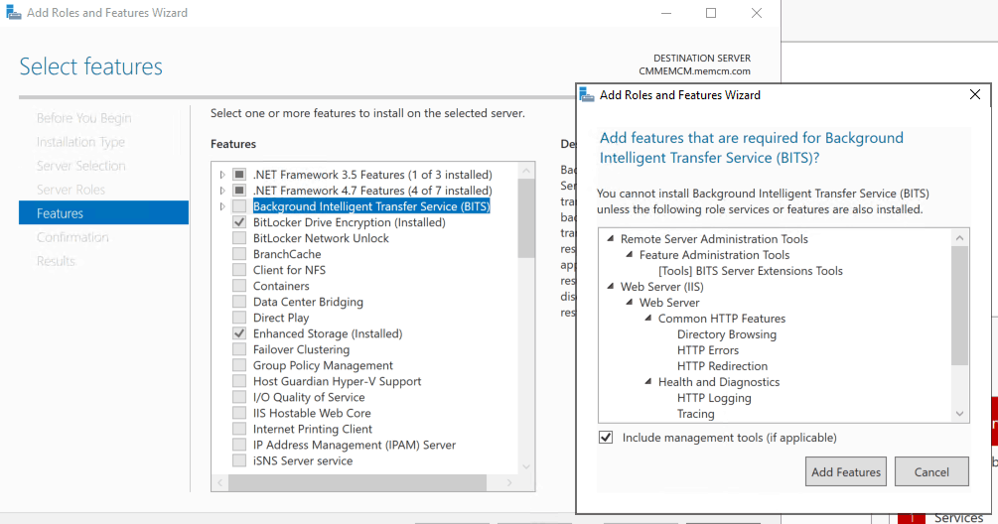Toggle the Enhanced Storage (Installed) checkbox
The height and width of the screenshot is (524, 998).
tap(239, 333)
